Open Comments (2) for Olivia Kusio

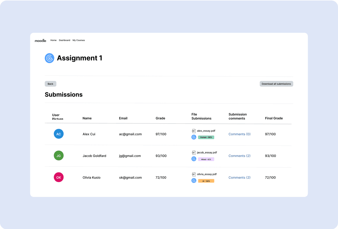point(239,177)
